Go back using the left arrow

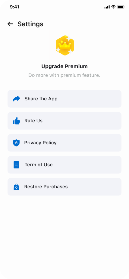click(x=10, y=24)
